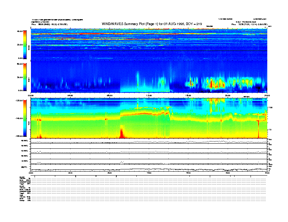Image resolution: width=288 pixels, height=222 pixels.
Task: Click the RAD1 color scale bar
Action: [x=25, y=77]
